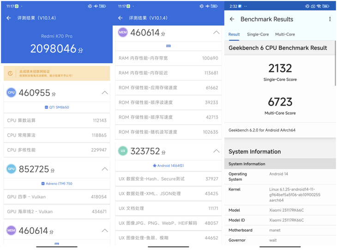Tap the chip icon next to QTI SM8650
337x250 pixels.
(46, 107)
